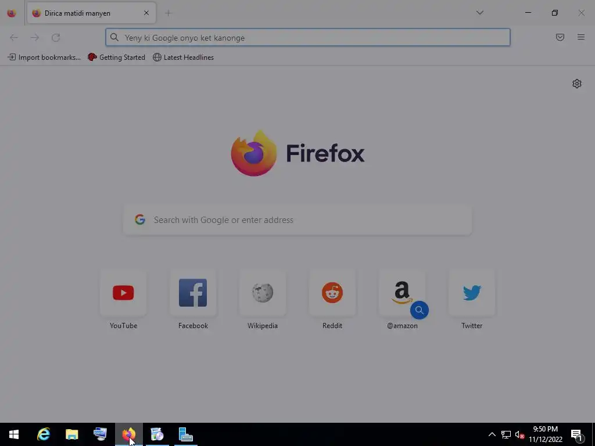The image size is (595, 446).
Task: Click the Google G logo in search box
Action: tap(140, 220)
